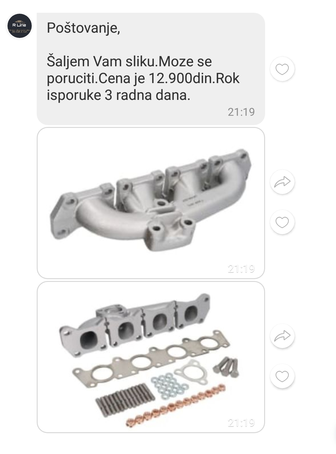Select the "Šaljem Vam sliku" message bubble
336x454 pixels.
(151, 69)
